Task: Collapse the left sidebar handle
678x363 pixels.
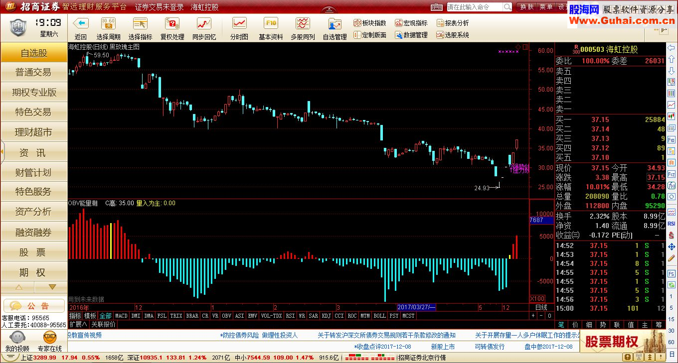Action: (x=2, y=151)
